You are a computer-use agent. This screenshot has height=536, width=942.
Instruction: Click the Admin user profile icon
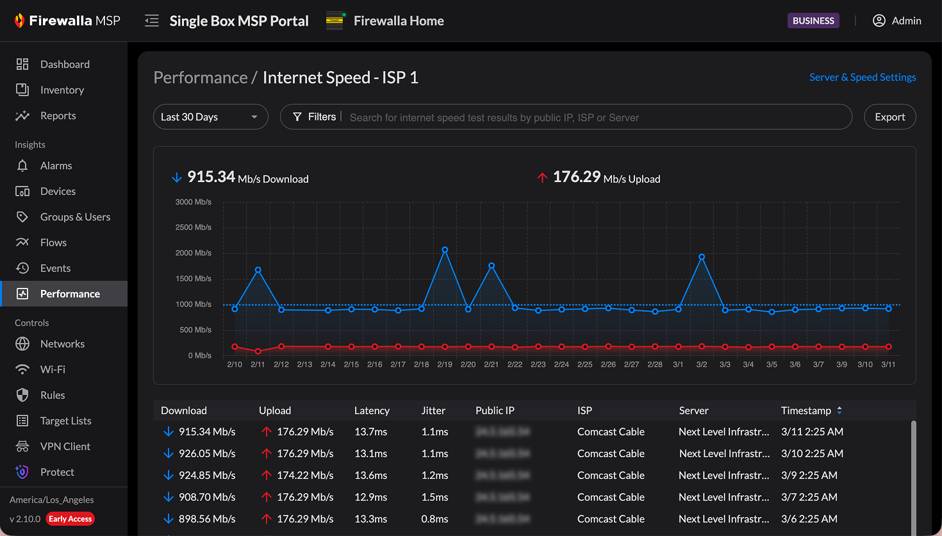coord(879,21)
